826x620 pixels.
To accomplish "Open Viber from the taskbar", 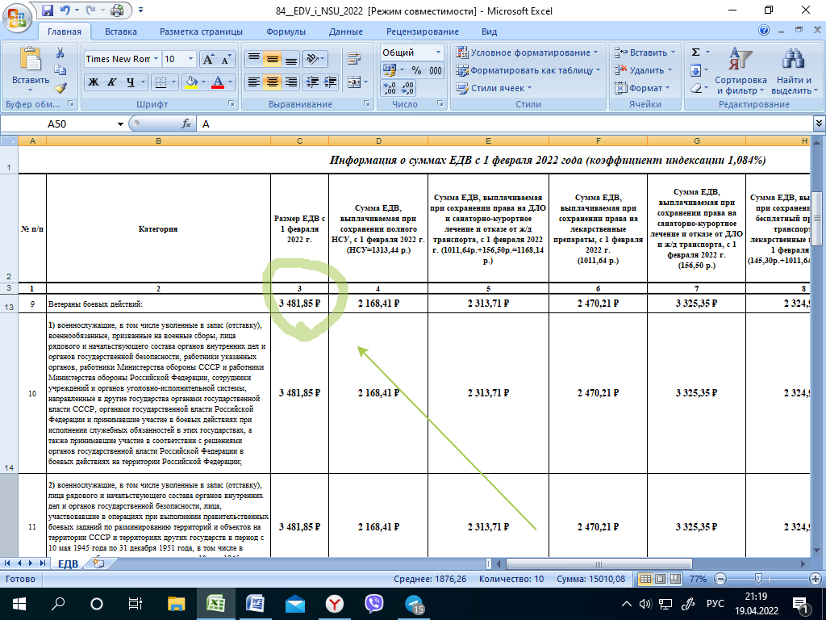I will (373, 603).
